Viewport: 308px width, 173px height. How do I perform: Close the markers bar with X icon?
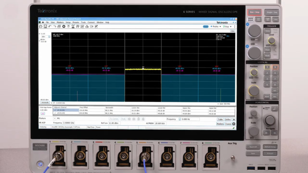point(234,120)
